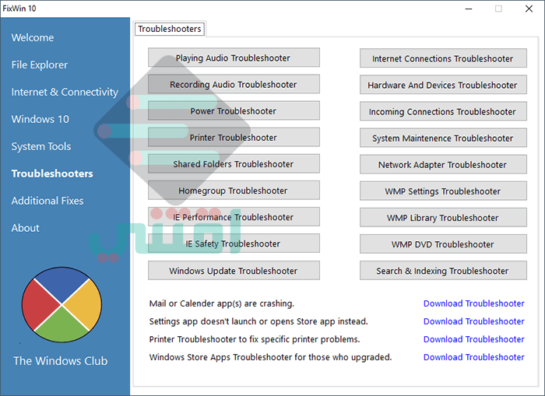Screen dimensions: 545x396
Task: Click The Windows Club text label
Action: coord(61,361)
